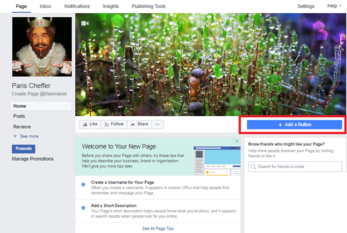
Task: Click the Create Page @Username link
Action: pyautogui.click(x=40, y=94)
